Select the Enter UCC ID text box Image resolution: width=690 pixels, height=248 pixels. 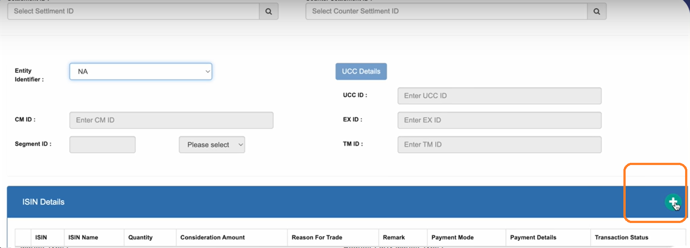tap(499, 96)
